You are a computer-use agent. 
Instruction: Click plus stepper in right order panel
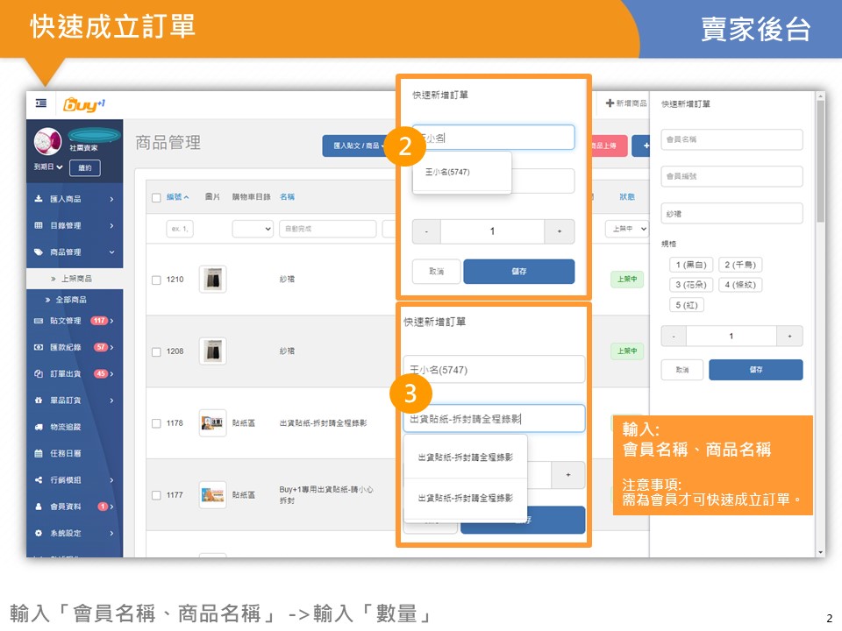click(x=789, y=337)
